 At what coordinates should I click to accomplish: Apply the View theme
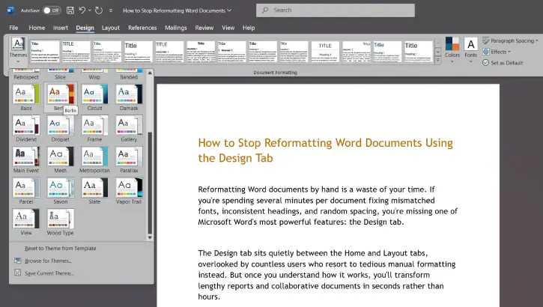pos(26,222)
